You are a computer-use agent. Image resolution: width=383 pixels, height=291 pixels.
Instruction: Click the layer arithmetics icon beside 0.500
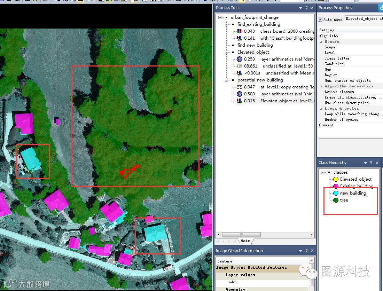[x=240, y=94]
